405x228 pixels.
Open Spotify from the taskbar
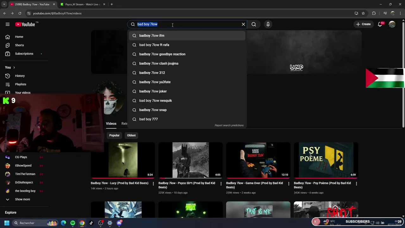tap(73, 223)
